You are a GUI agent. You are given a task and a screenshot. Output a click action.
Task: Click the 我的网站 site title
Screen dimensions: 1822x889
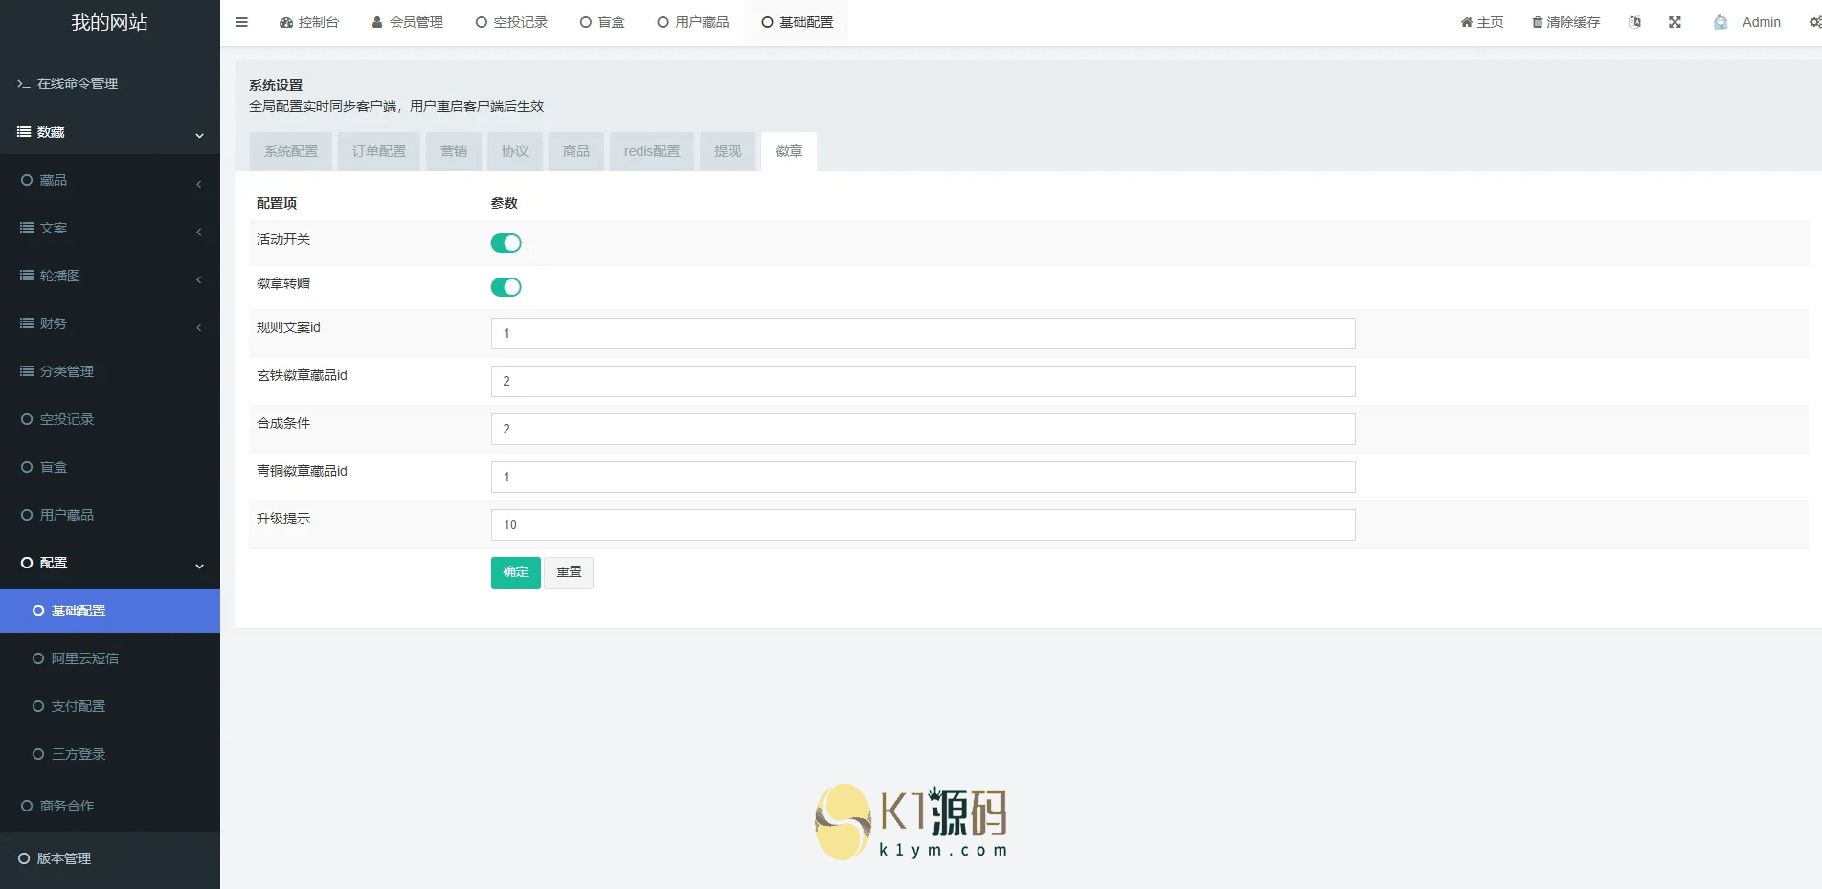[x=110, y=23]
